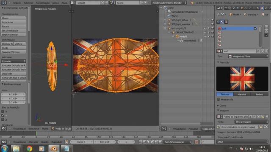Image resolution: width=271 pixels, height=152 pixels.
Task: Toggle visibility eye for DEFAULTPART.001
Action: (x=205, y=33)
